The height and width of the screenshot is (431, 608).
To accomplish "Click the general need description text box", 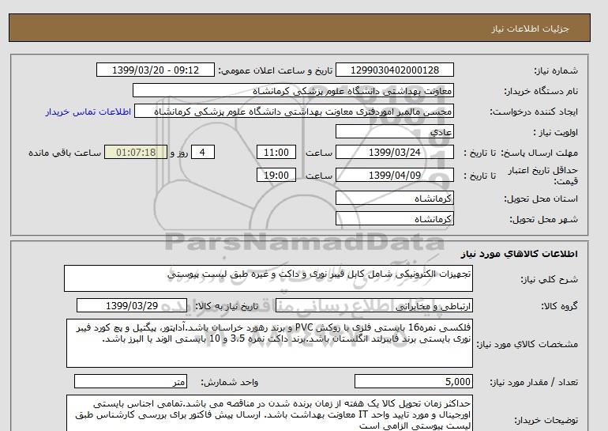I will point(268,278).
